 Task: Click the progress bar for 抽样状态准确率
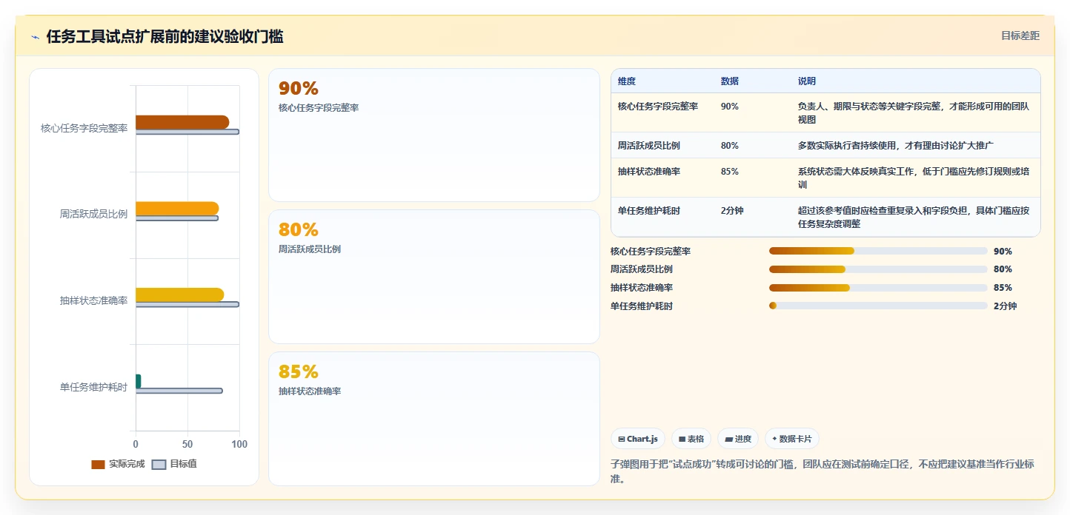pos(878,288)
